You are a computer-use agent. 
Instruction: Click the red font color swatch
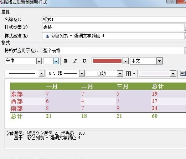pos(107,61)
